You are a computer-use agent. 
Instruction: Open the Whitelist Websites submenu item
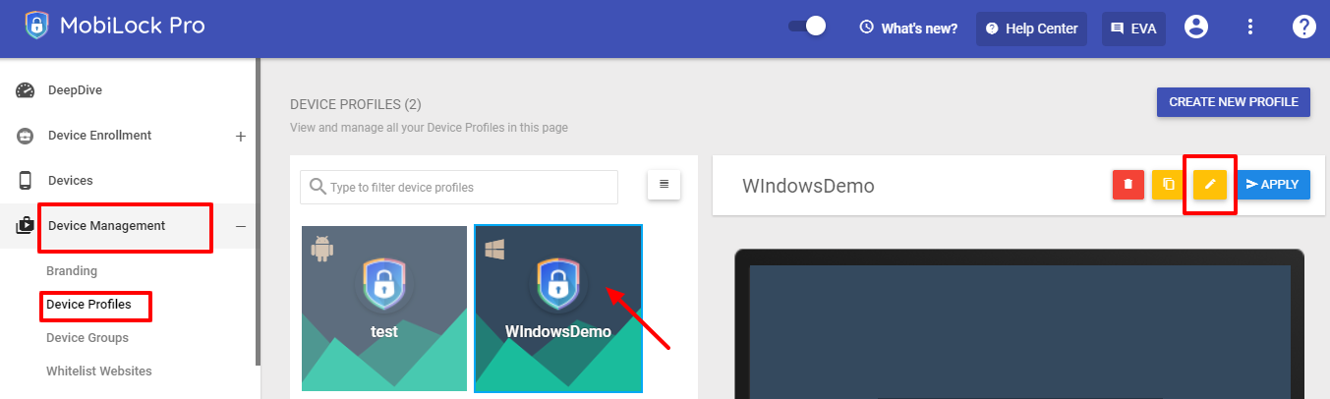coord(99,371)
